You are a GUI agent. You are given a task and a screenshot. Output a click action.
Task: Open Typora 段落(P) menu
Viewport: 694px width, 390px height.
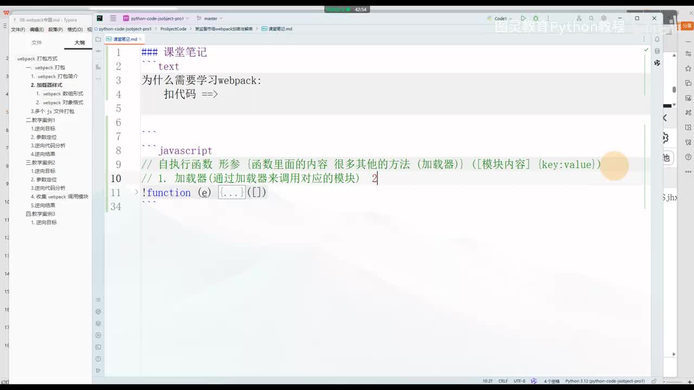coord(55,29)
